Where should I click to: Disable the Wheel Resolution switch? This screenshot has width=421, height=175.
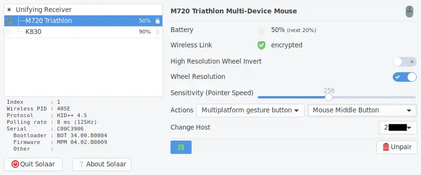click(x=405, y=77)
